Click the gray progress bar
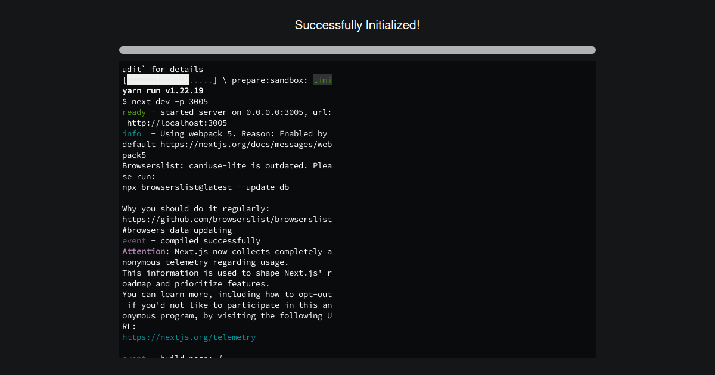The image size is (715, 375). pyautogui.click(x=357, y=50)
